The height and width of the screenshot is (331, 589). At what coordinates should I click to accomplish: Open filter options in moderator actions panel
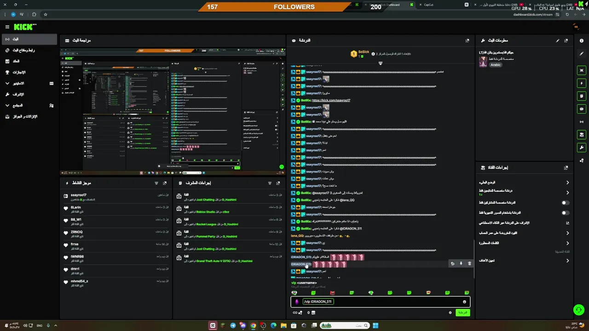coord(270,183)
